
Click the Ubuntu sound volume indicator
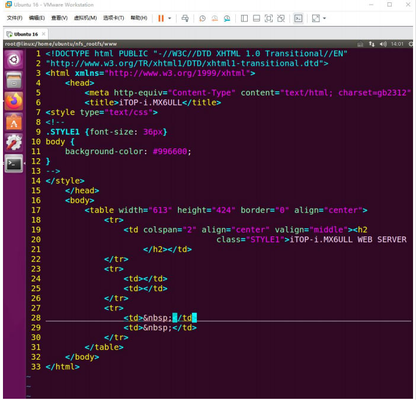pyautogui.click(x=383, y=44)
